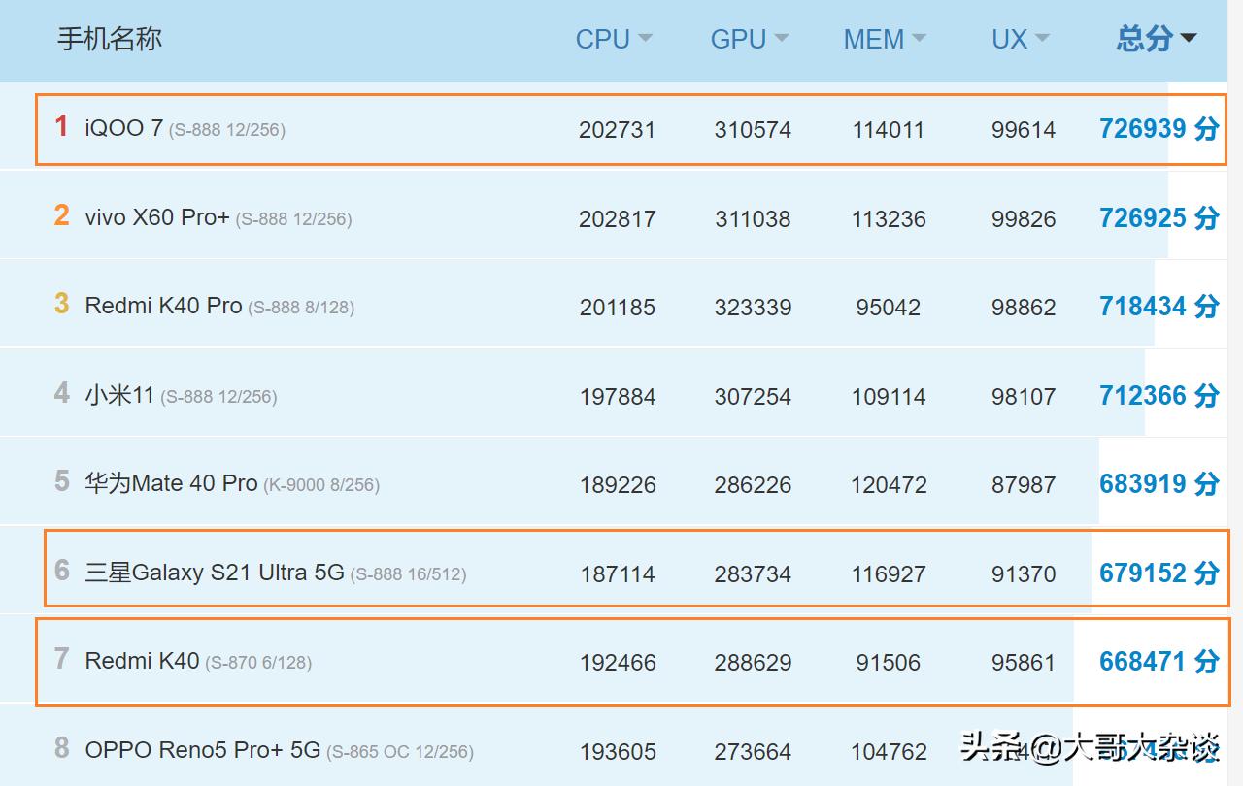Click Mate 40 Pro UX score 87987
The height and width of the screenshot is (786, 1243).
point(1024,484)
